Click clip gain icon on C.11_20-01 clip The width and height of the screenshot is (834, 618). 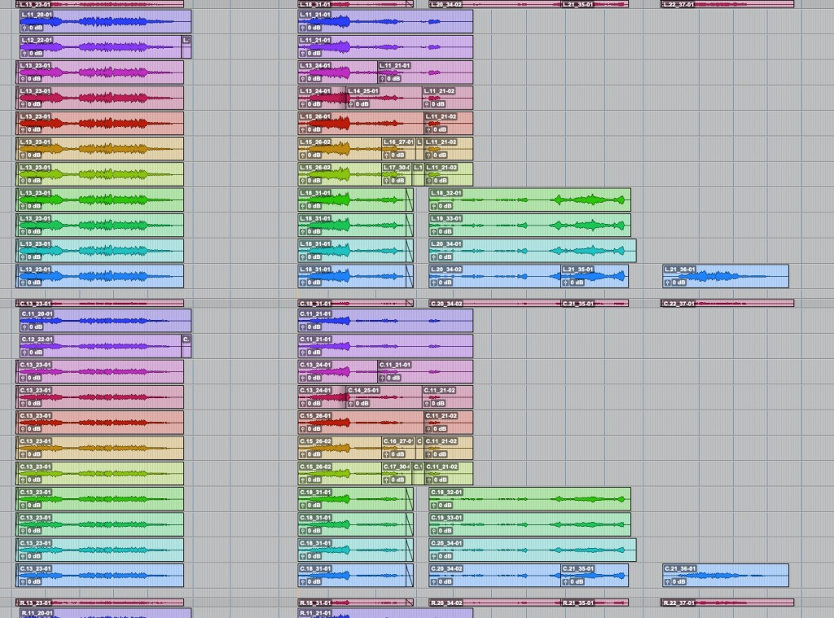click(24, 327)
